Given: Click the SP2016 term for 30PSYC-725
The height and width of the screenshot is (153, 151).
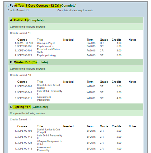Looking at the screenshot, I should [91, 143].
